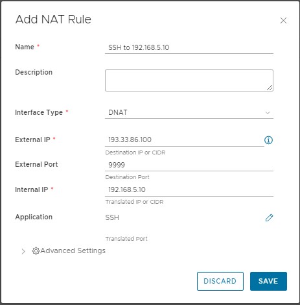300x305 pixels.
Task: Click the Description resize handle
Action: pos(270,88)
